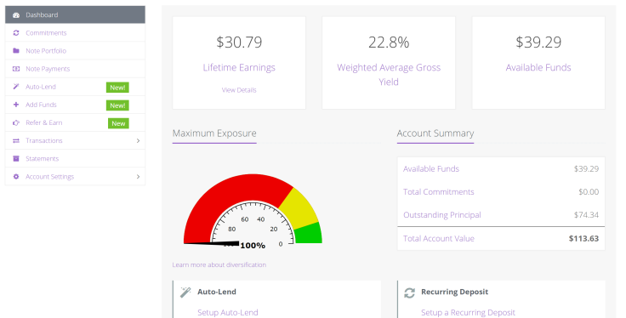Select Auto-Lend in the sidebar
The height and width of the screenshot is (318, 626).
pyautogui.click(x=75, y=87)
